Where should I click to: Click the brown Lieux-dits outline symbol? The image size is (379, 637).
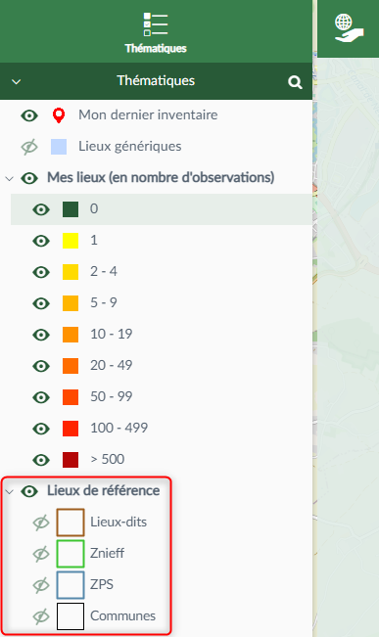pyautogui.click(x=71, y=523)
